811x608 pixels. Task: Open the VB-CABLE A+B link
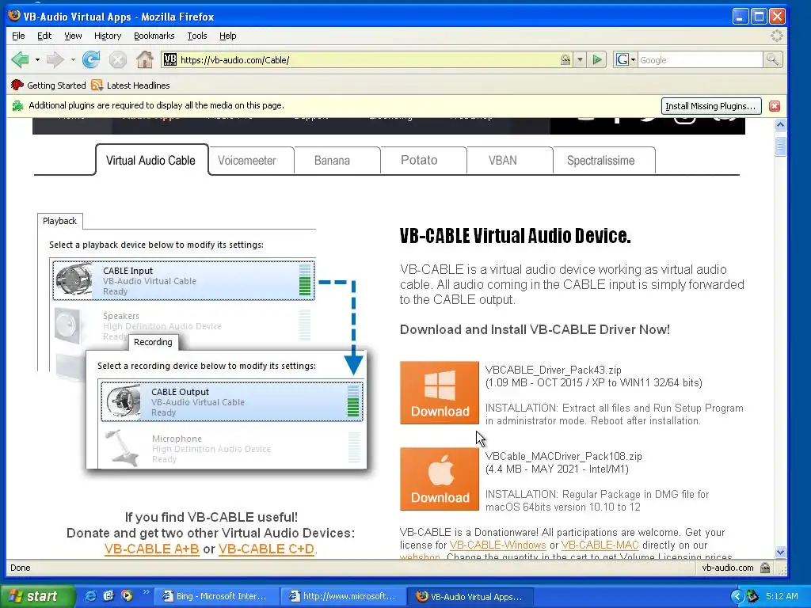click(x=151, y=549)
